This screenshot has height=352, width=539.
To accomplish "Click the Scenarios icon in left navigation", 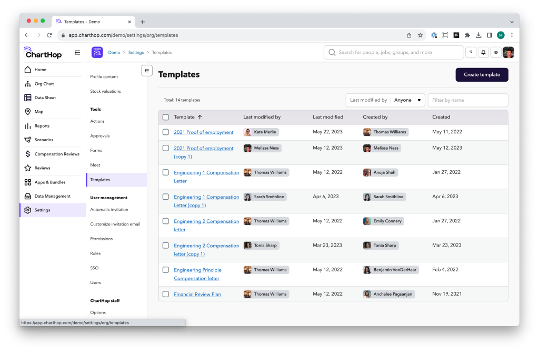I will tap(28, 140).
